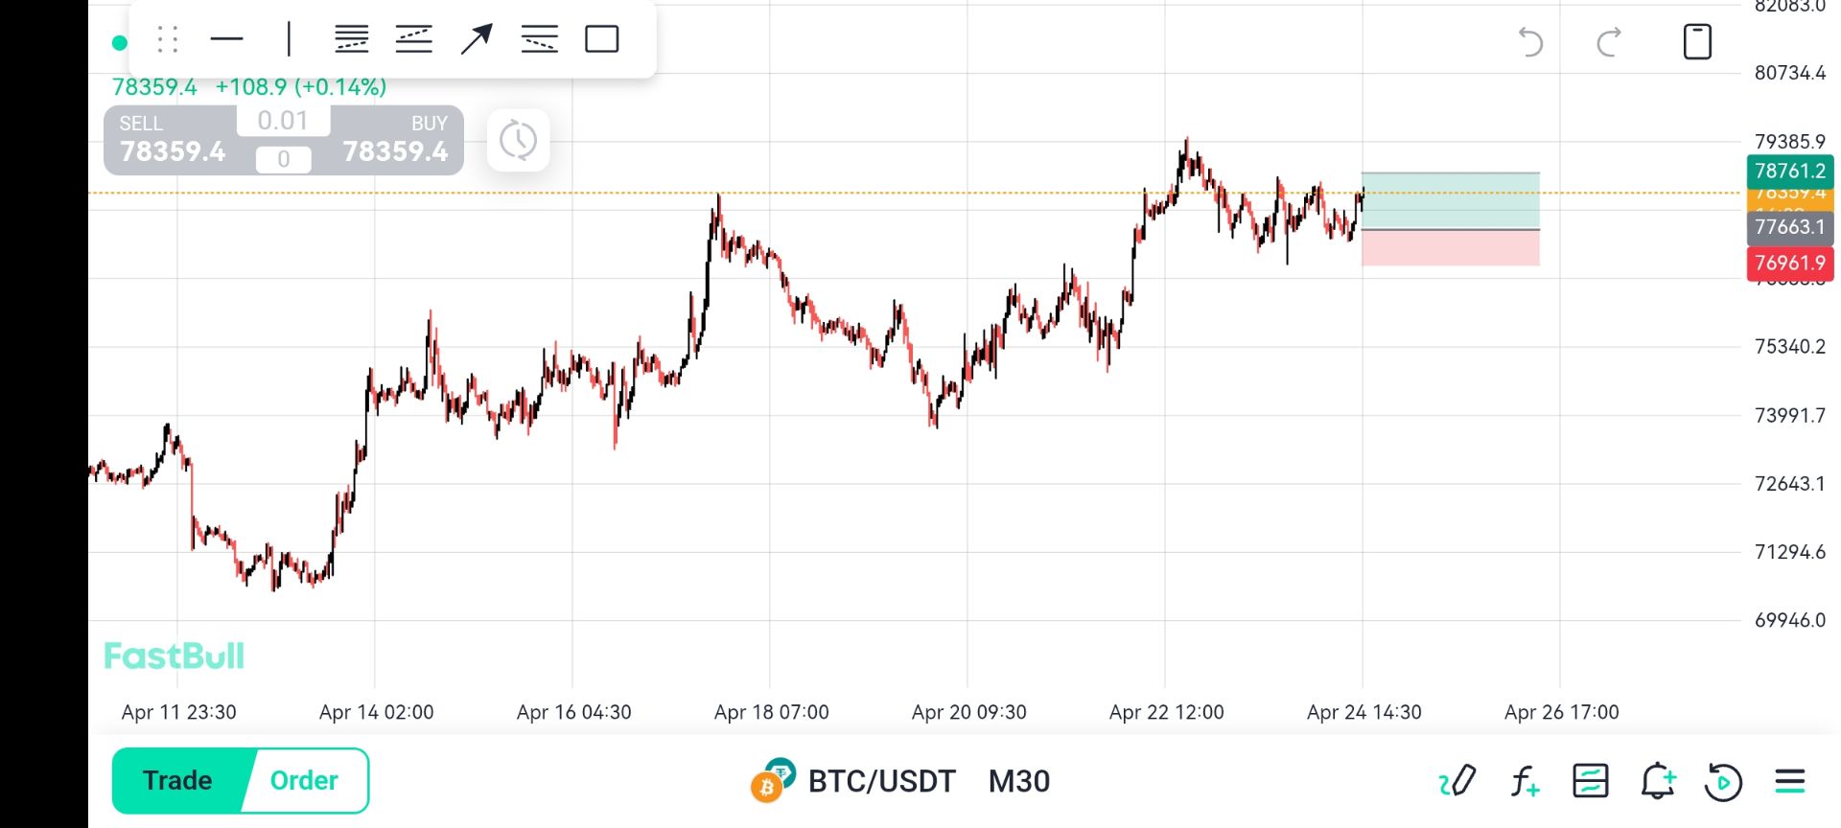1841x828 pixels.
Task: Toggle the one-click trading clock icon
Action: tap(518, 141)
